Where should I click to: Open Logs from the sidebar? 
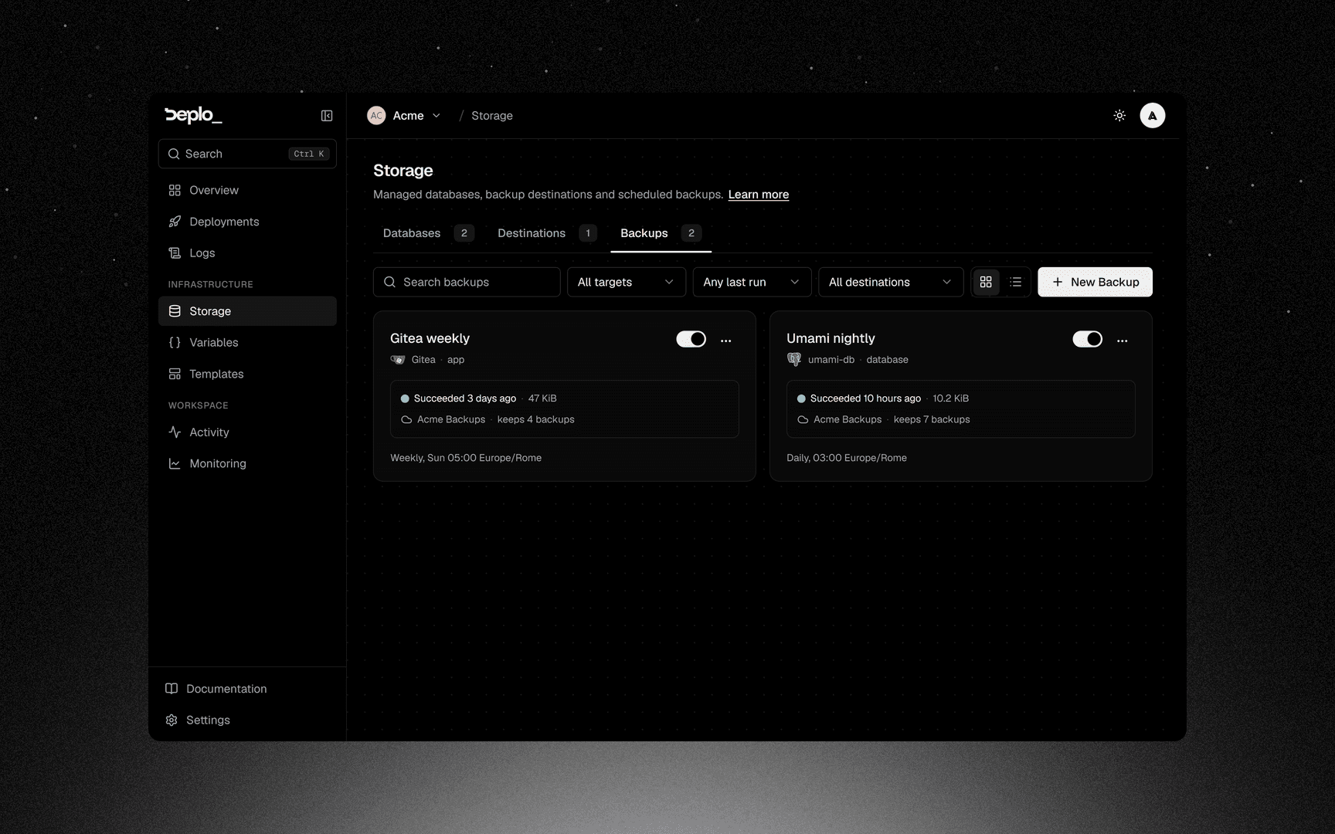[x=247, y=253]
